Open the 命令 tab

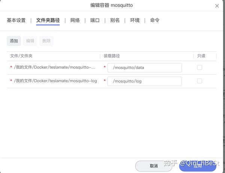coord(154,20)
